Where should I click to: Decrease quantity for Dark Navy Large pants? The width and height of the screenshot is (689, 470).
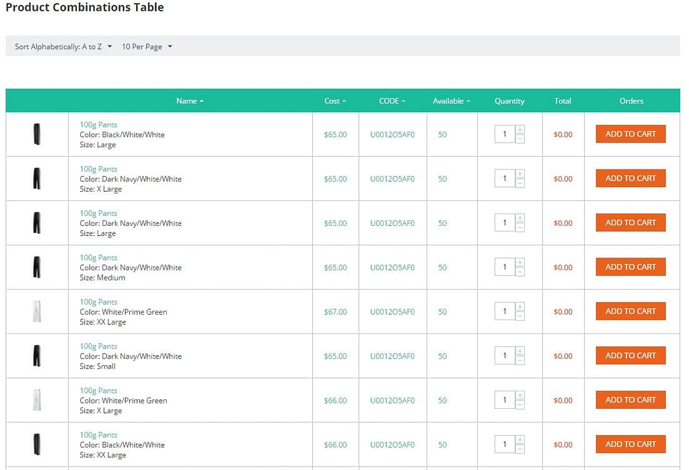click(x=520, y=228)
